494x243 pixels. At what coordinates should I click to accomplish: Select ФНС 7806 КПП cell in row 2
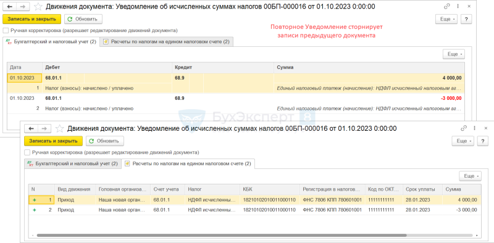[x=332, y=210]
